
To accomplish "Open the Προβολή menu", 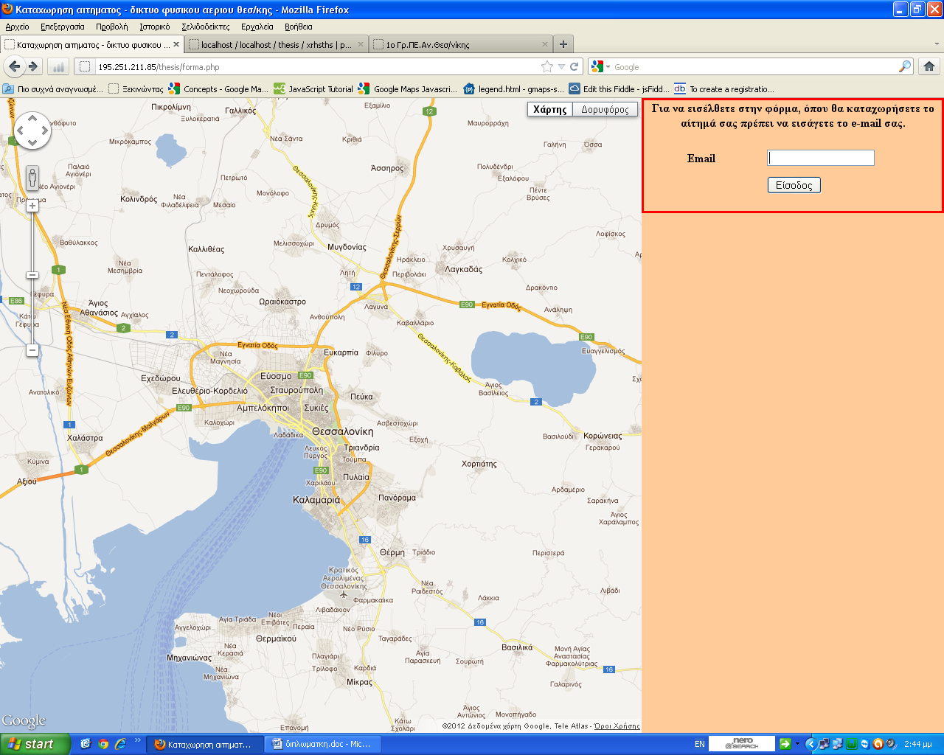I will coord(111,27).
